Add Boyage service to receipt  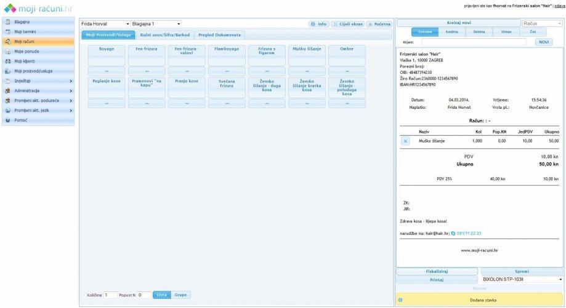107,55
